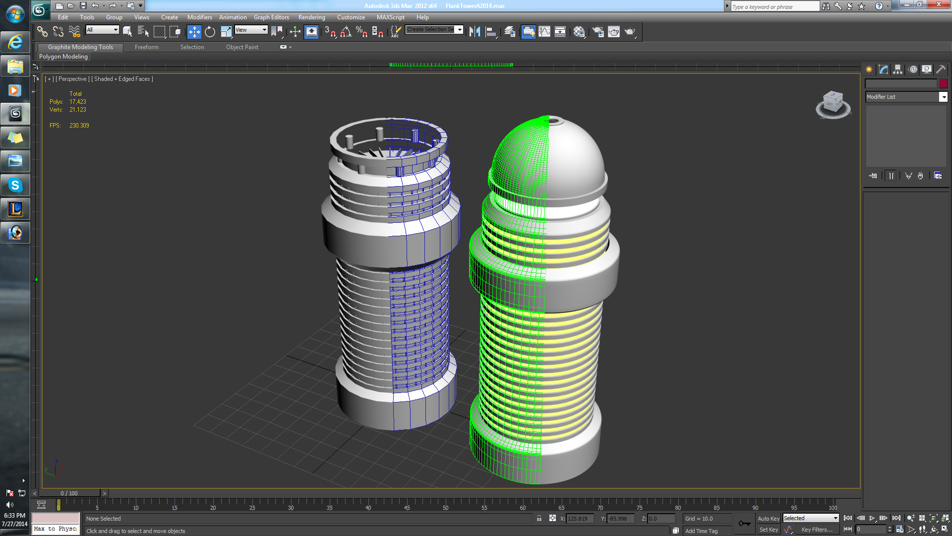Click the object color swatch
The height and width of the screenshot is (536, 952).
(x=943, y=84)
